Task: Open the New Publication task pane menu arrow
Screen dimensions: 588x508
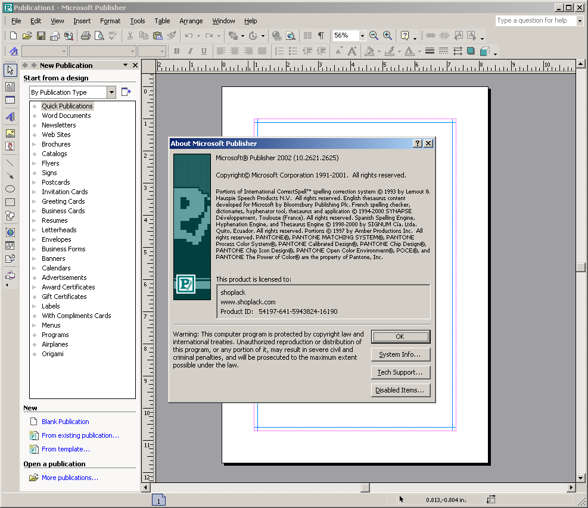Action: (x=125, y=66)
